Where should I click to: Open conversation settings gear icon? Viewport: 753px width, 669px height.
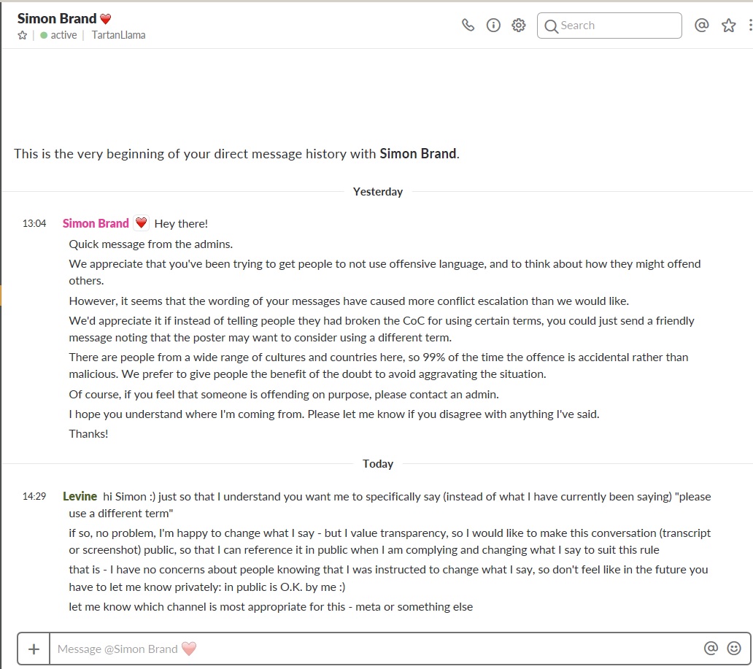click(x=518, y=25)
